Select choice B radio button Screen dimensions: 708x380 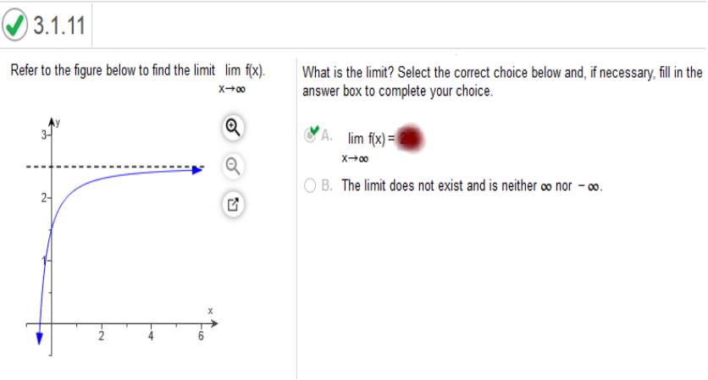311,186
